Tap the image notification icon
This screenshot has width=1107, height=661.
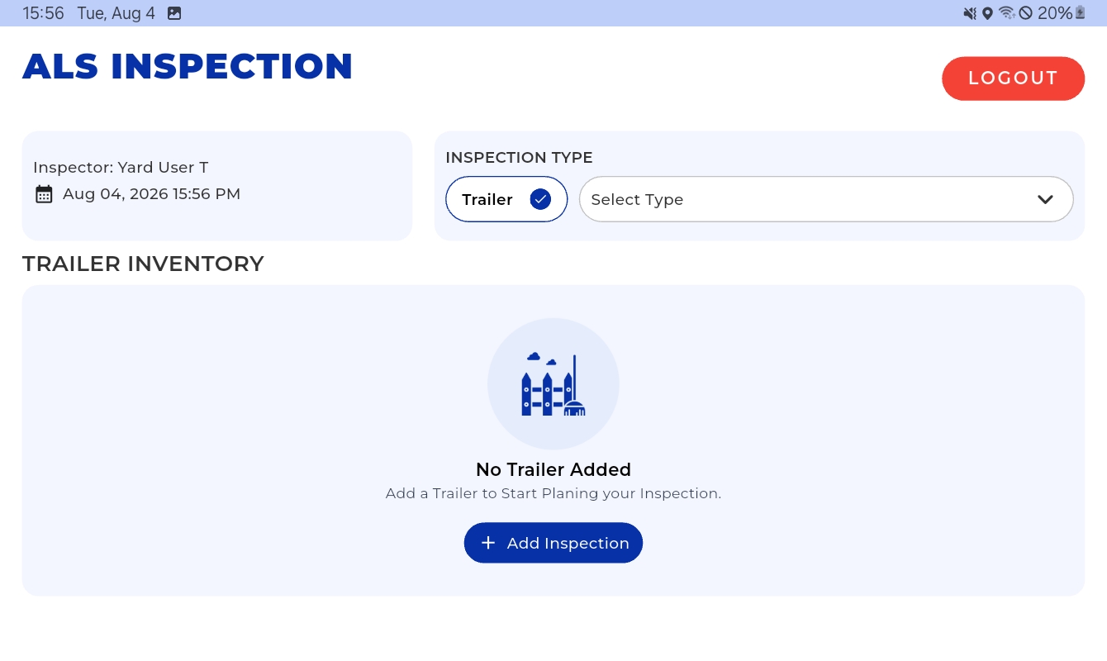click(174, 13)
